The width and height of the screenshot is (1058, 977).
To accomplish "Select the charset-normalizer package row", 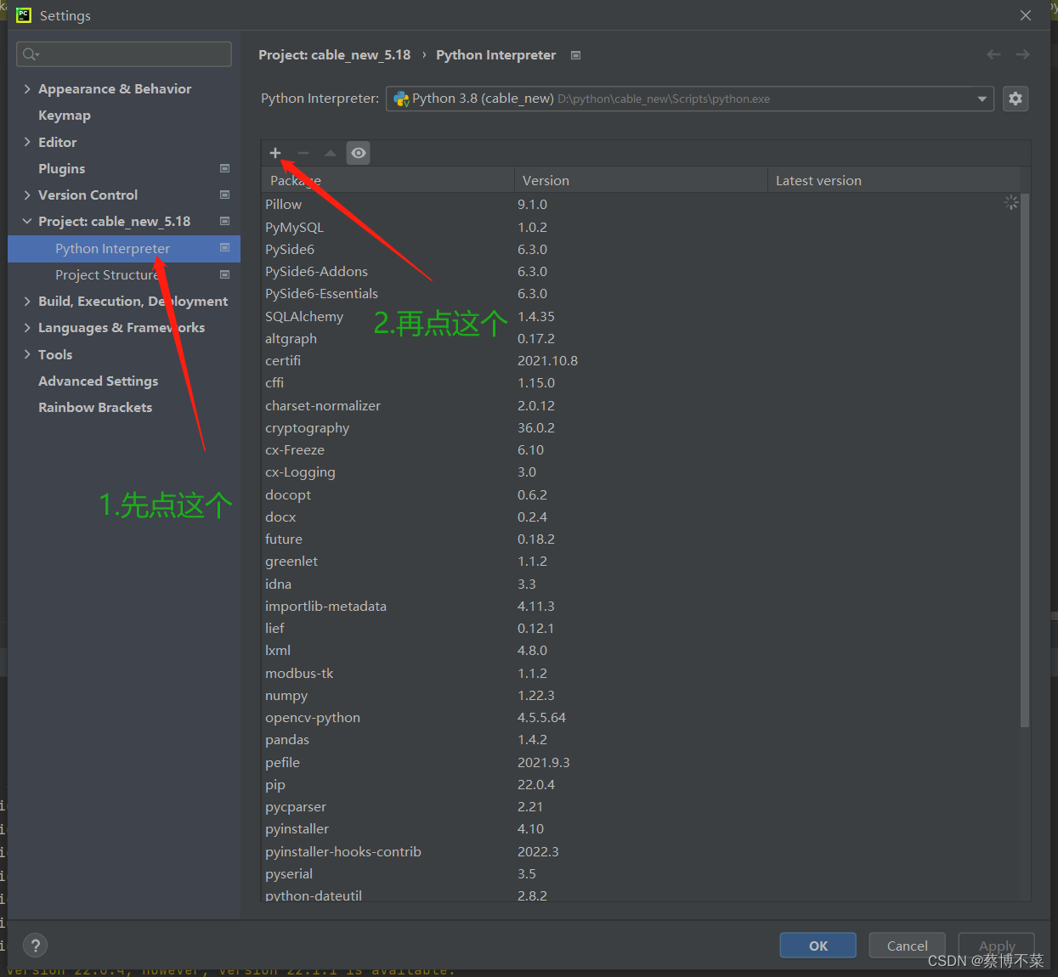I will (641, 405).
